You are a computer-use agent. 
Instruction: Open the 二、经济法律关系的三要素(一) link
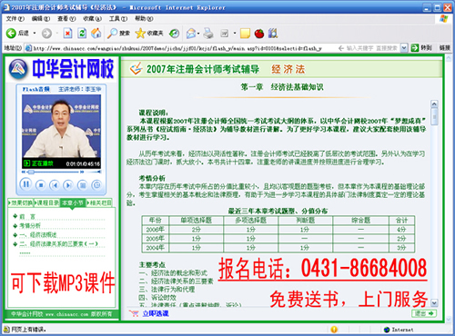[58, 244]
